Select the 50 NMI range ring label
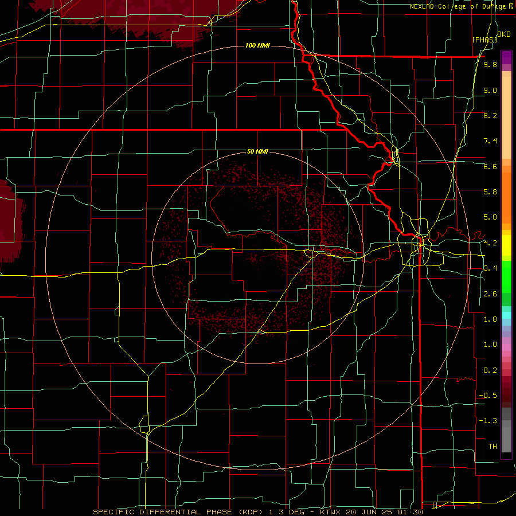 coord(257,151)
